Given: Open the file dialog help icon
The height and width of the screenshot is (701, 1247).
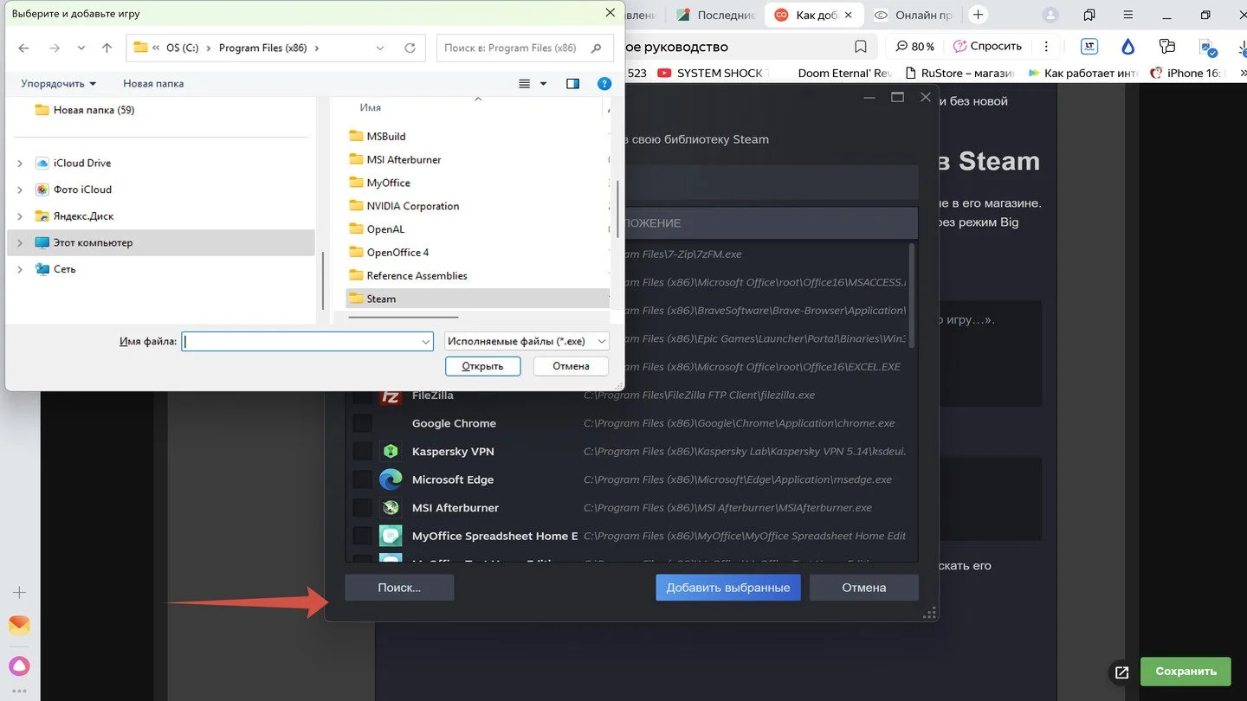Looking at the screenshot, I should (604, 84).
